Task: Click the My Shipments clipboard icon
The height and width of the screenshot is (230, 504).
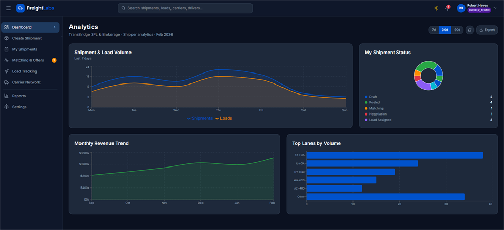Action: tap(6, 49)
